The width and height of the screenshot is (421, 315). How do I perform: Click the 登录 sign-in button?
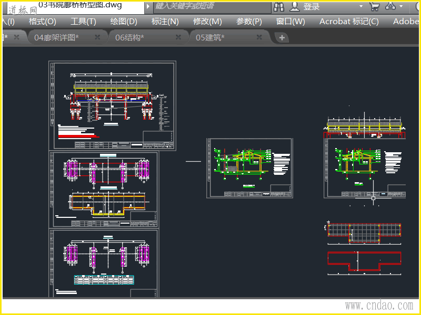pos(312,6)
